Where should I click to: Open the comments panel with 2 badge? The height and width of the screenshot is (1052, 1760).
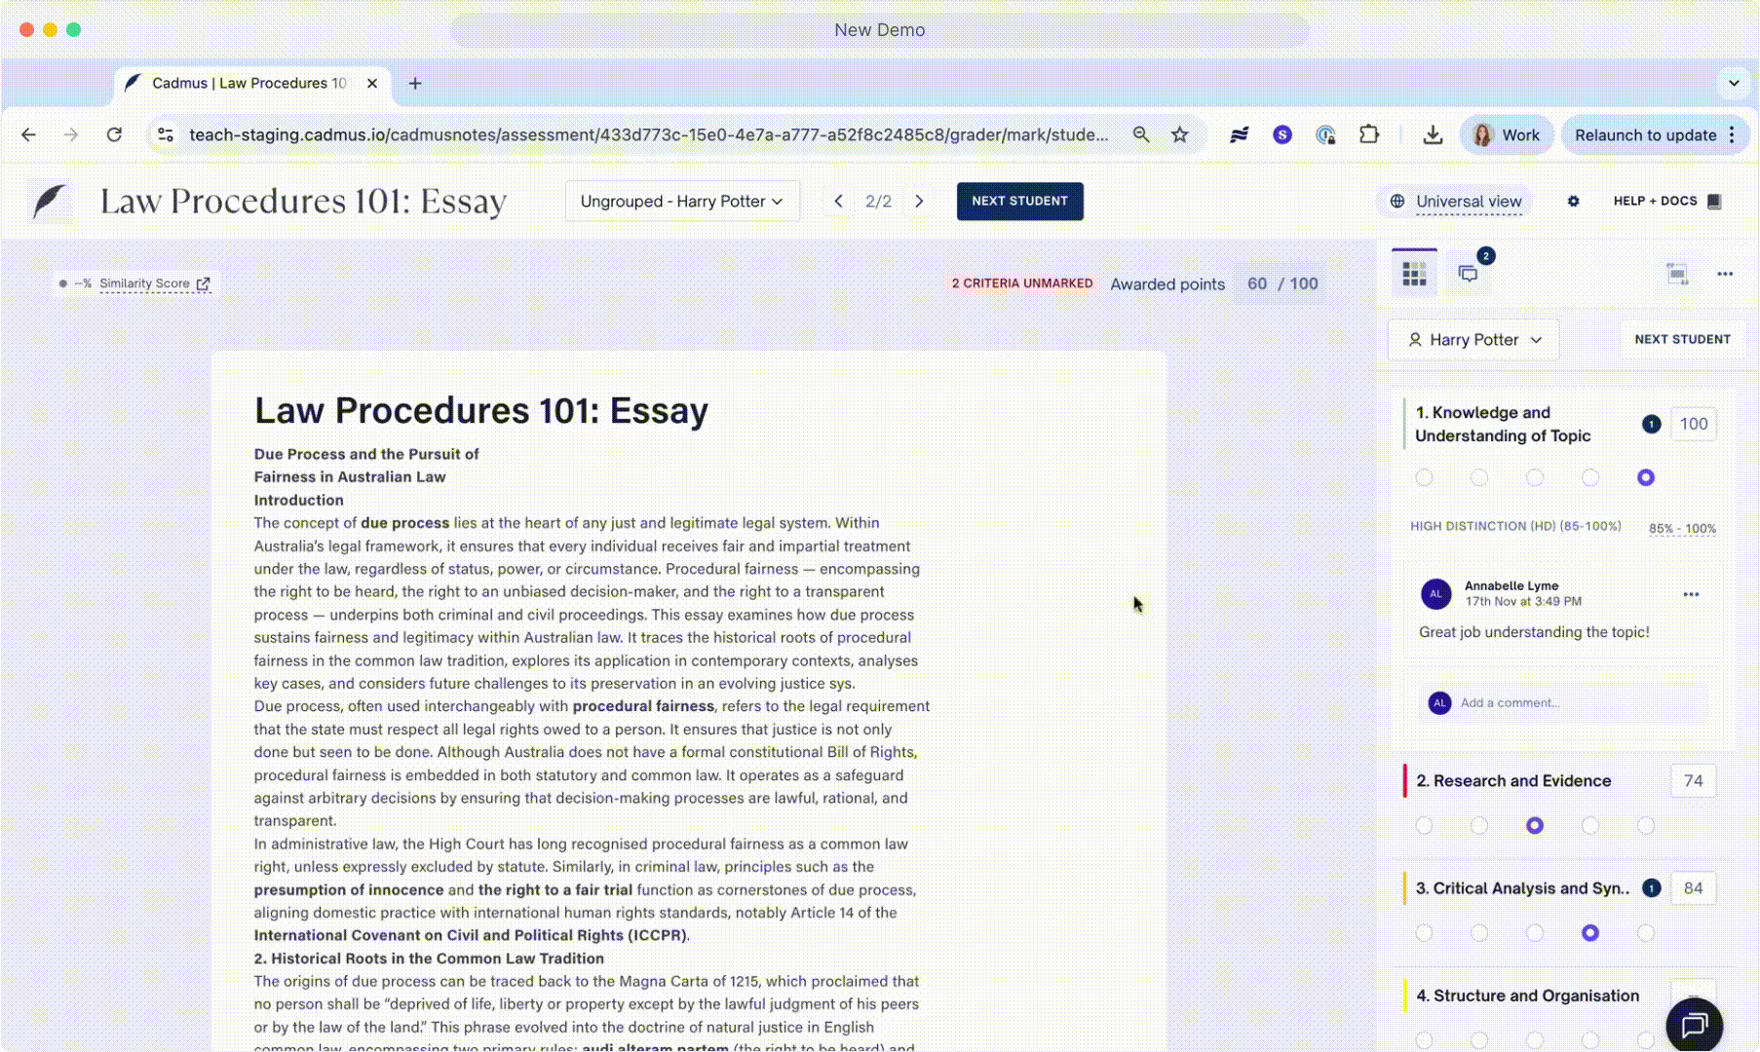(x=1469, y=274)
